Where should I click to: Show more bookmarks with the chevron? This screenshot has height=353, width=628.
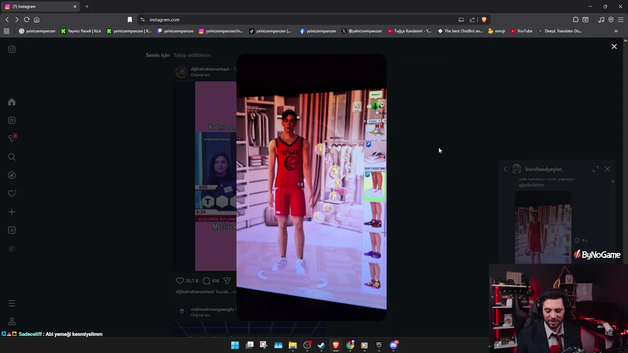616,31
